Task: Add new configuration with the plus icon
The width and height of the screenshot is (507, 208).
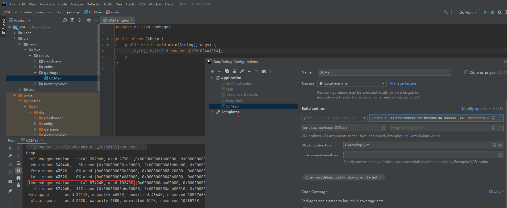Action: pyautogui.click(x=212, y=71)
